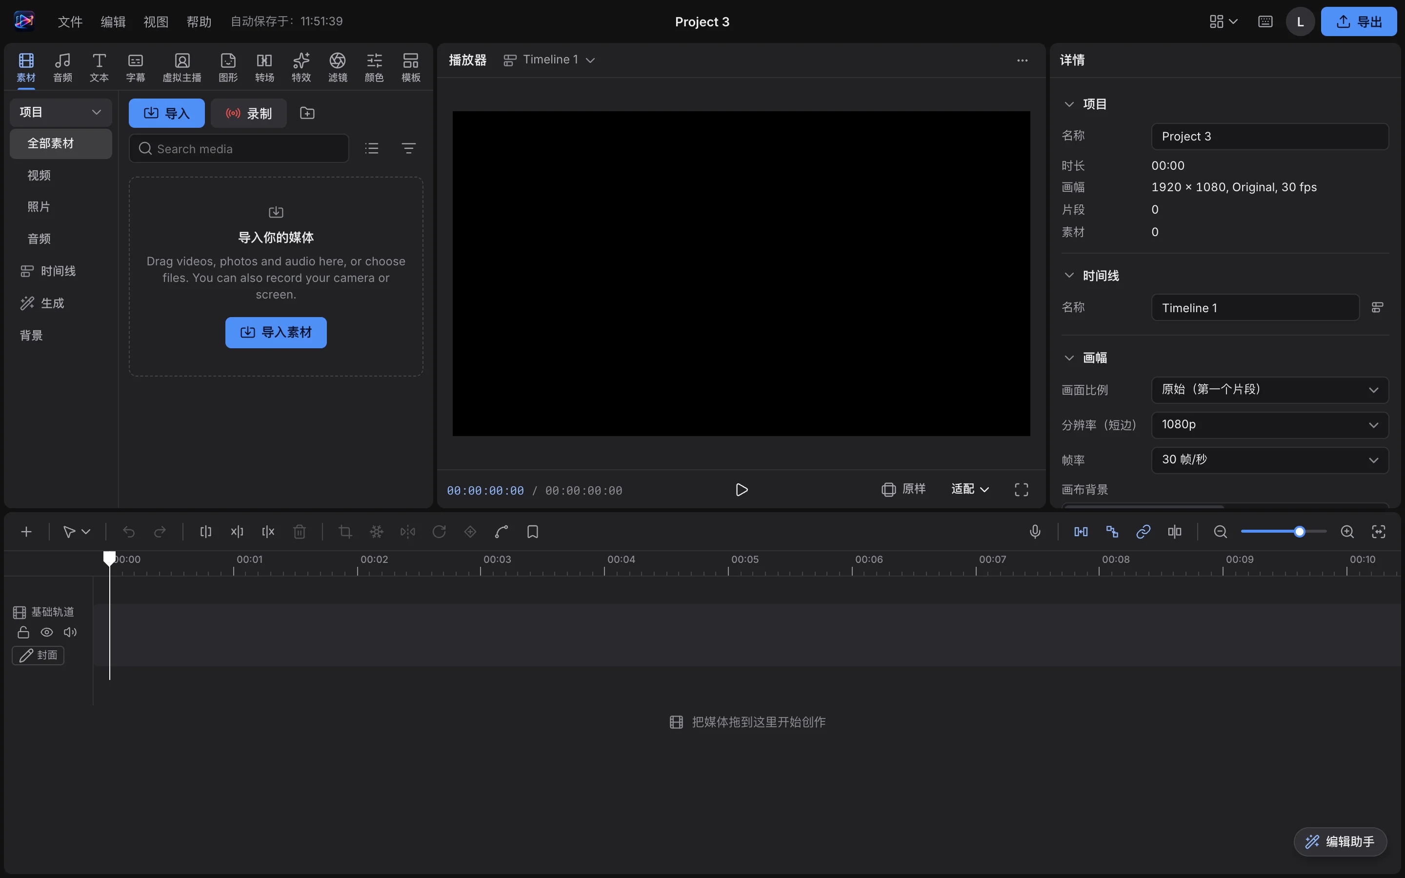This screenshot has width=1405, height=878.
Task: Open the 滤镜 filters panel
Action: point(337,67)
